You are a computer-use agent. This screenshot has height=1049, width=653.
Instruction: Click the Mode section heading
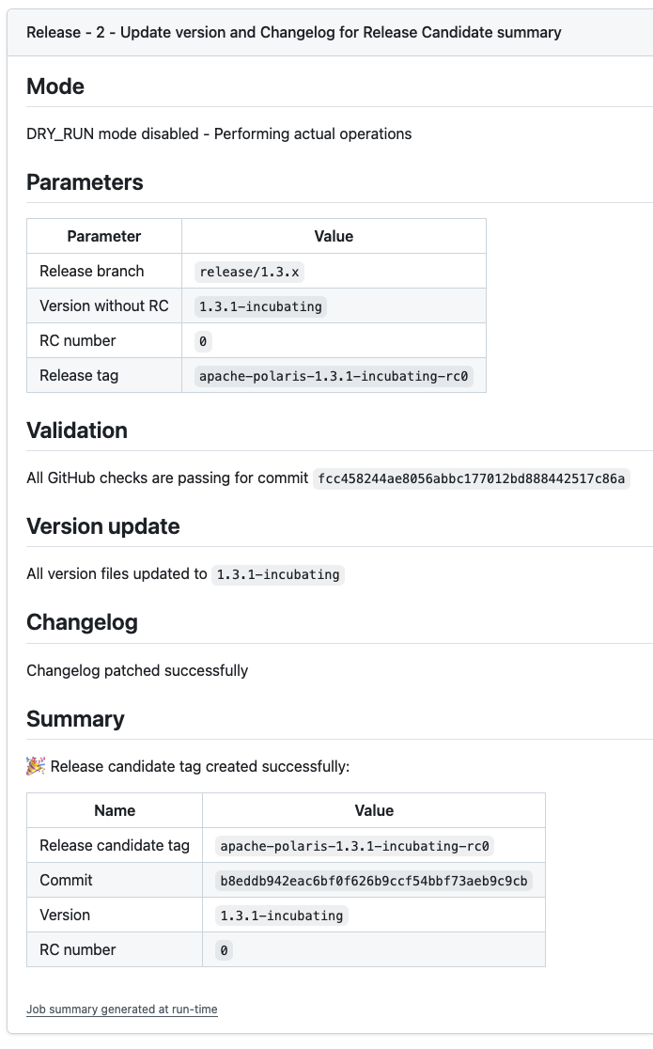coord(55,86)
